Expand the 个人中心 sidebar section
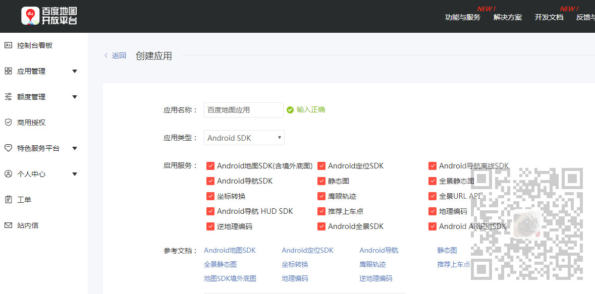595x294 pixels. coord(75,173)
